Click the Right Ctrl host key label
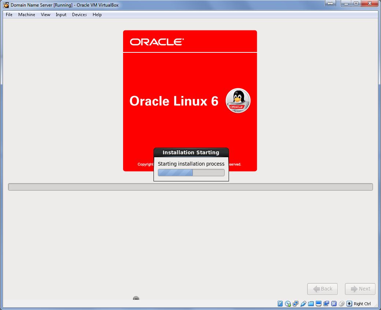The height and width of the screenshot is (310, 381). [362, 304]
